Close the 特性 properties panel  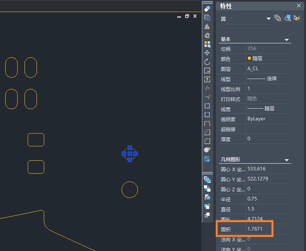pyautogui.click(x=299, y=6)
